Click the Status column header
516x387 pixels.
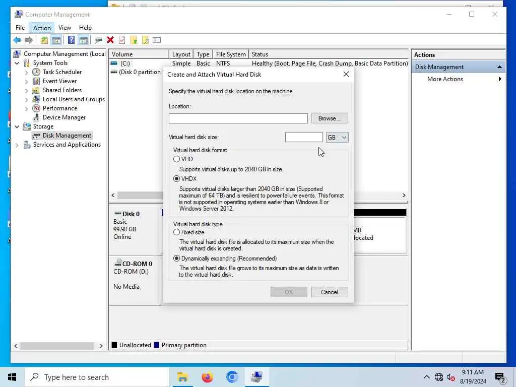329,54
